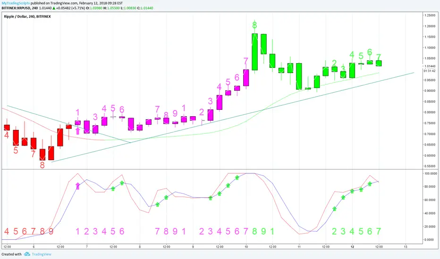Select the +0.05482 (+5.71%) change value
The height and width of the screenshot is (259, 440).
tap(70, 8)
